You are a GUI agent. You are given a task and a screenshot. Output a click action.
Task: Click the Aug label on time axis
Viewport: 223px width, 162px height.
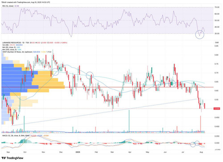pos(201,152)
